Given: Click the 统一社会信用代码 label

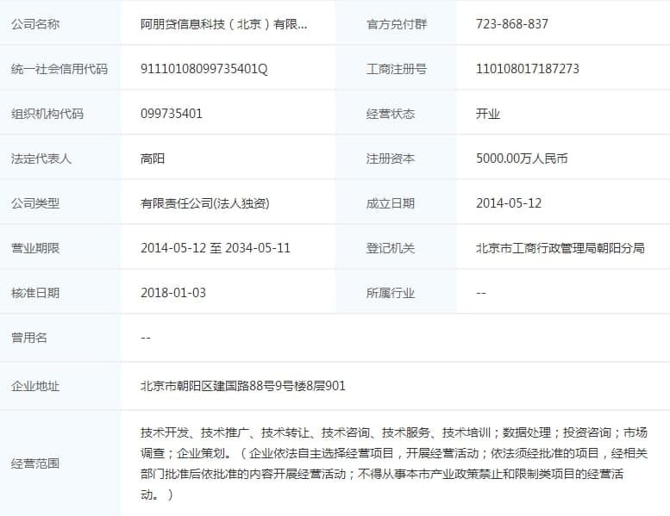Looking at the screenshot, I should tap(59, 69).
